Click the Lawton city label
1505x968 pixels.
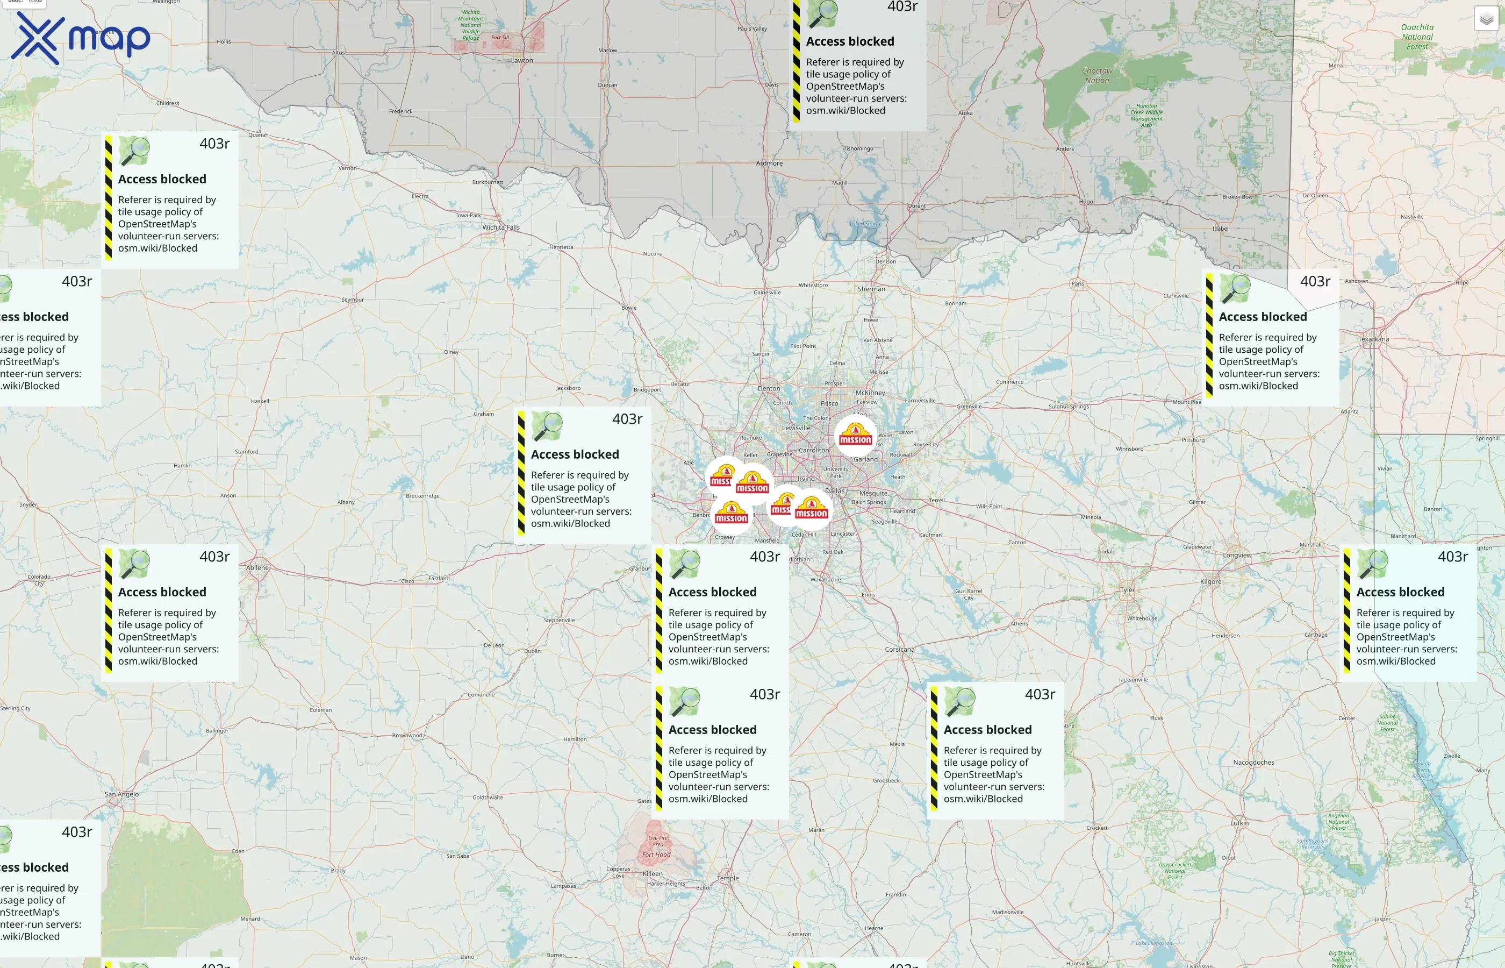pyautogui.click(x=522, y=61)
